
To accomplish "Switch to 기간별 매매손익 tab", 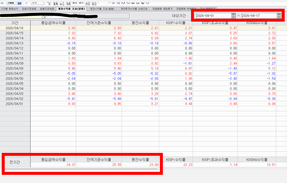I will point(9,9).
